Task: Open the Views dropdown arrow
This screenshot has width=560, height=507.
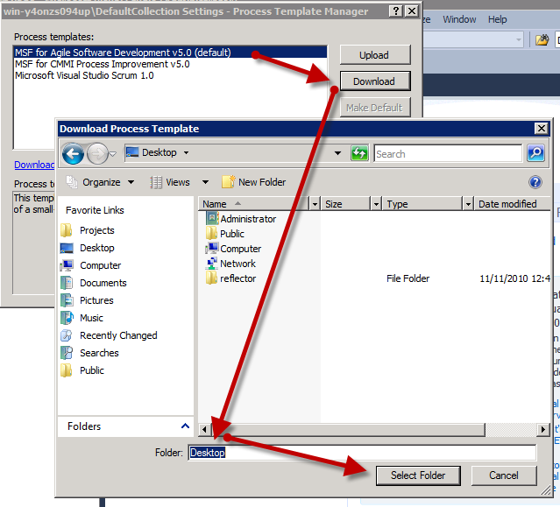Action: tap(205, 182)
